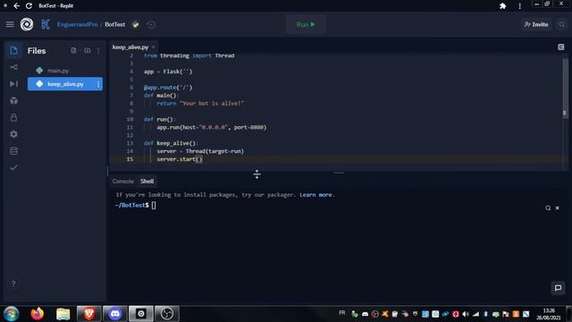This screenshot has height=322, width=572.
Task: Open the Settings gear sidebar icon
Action: pos(13,134)
